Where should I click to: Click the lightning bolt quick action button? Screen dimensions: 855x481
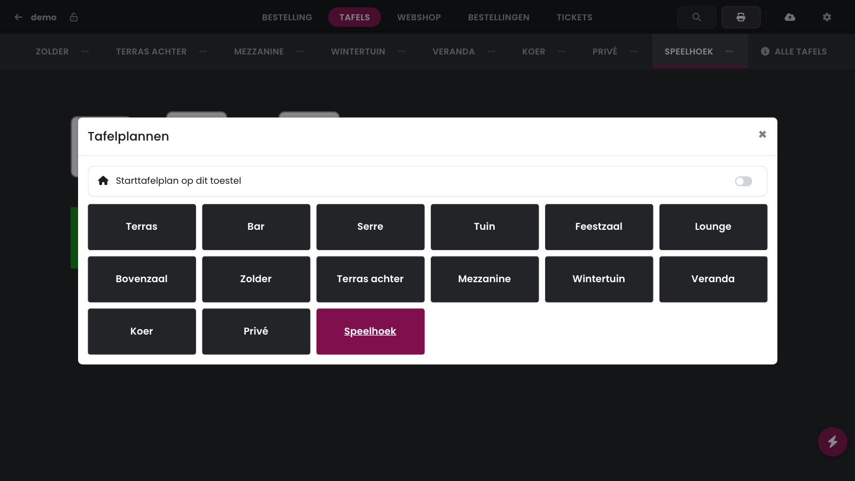coord(833,442)
